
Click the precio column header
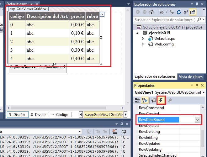pyautogui.click(x=77, y=16)
